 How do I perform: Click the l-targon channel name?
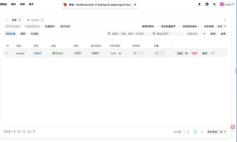pyautogui.click(x=20, y=53)
